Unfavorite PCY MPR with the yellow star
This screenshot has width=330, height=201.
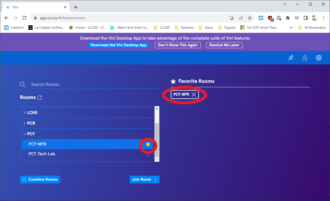(x=148, y=144)
